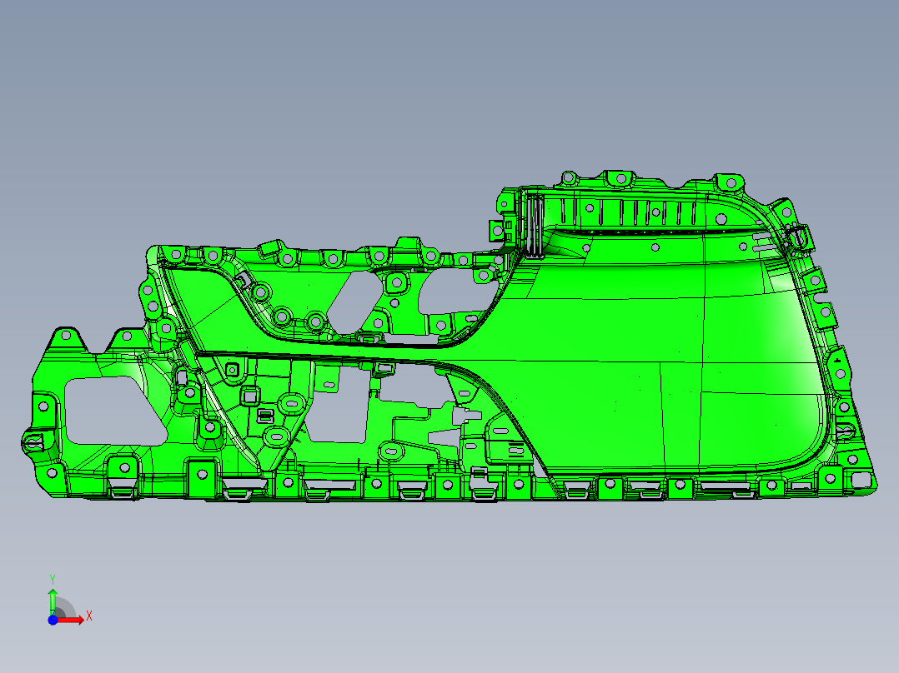Click the green Y axis arrow of the triad
Screen dimensions: 899x673
pos(53,601)
